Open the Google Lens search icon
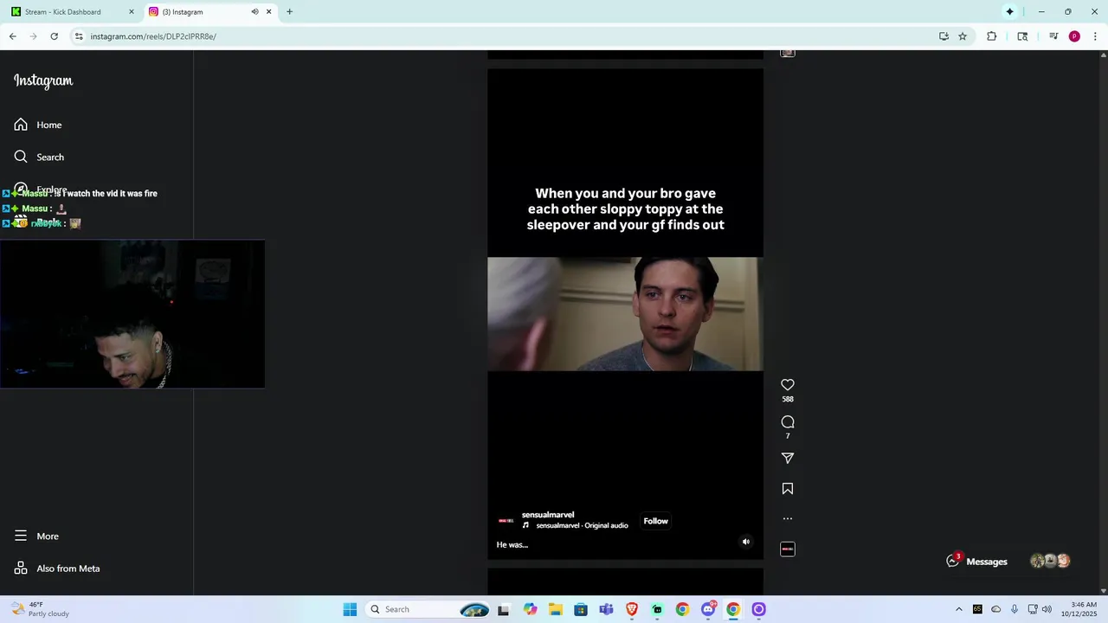Image resolution: width=1108 pixels, height=623 pixels. click(x=1022, y=36)
